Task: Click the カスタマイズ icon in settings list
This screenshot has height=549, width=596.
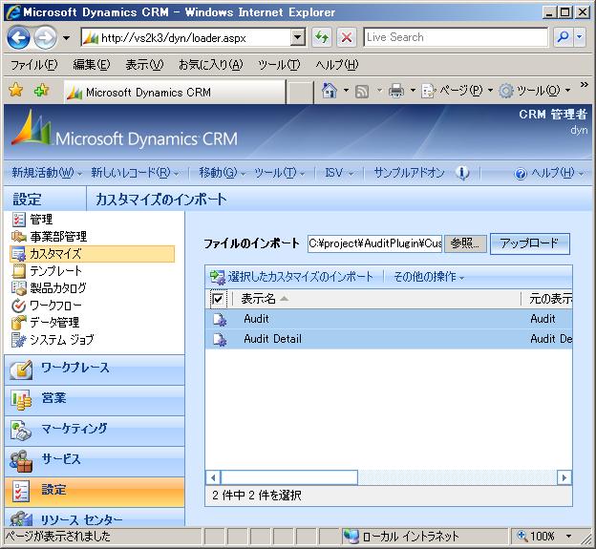Action: [19, 254]
